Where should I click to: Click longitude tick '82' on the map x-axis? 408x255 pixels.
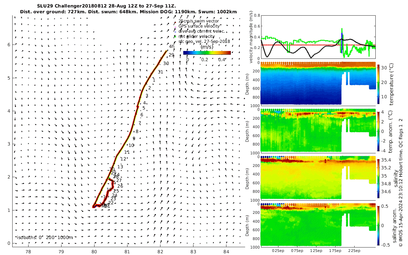(160, 252)
